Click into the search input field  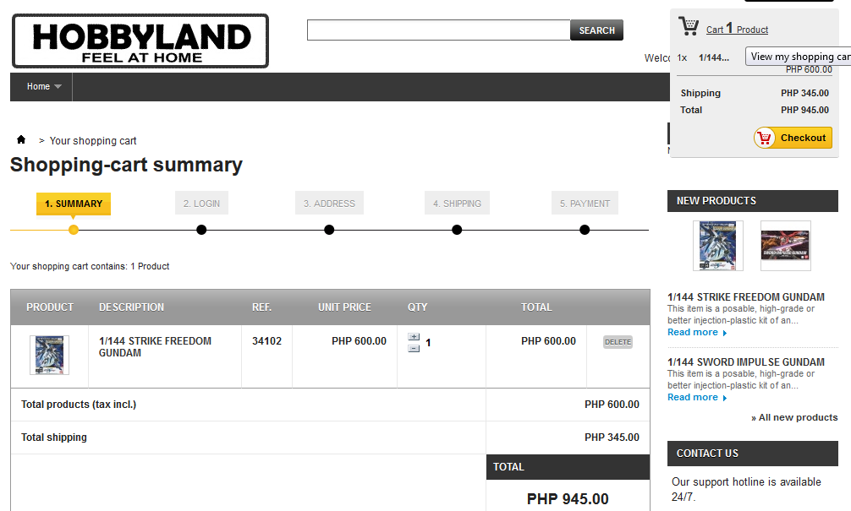coord(438,30)
